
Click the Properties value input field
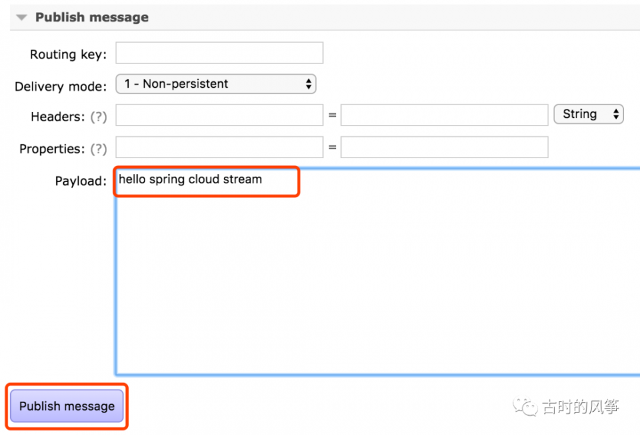click(444, 147)
